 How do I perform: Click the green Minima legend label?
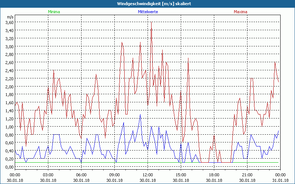coord(54,12)
